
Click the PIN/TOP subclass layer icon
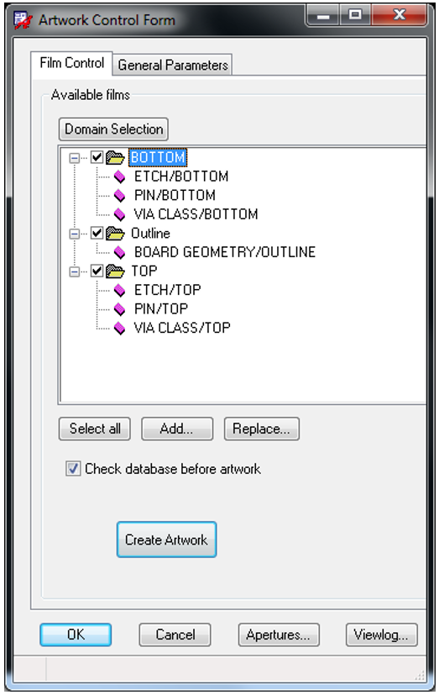(119, 309)
